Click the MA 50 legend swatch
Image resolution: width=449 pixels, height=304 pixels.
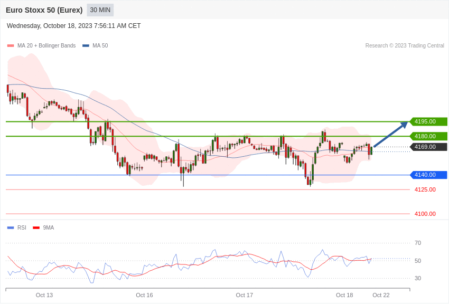(x=86, y=46)
